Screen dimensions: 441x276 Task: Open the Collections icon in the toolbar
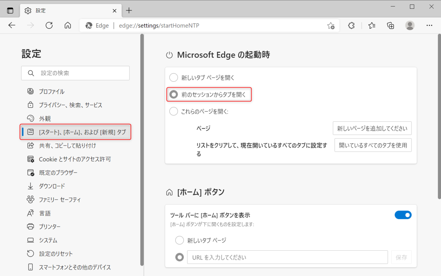coord(390,25)
